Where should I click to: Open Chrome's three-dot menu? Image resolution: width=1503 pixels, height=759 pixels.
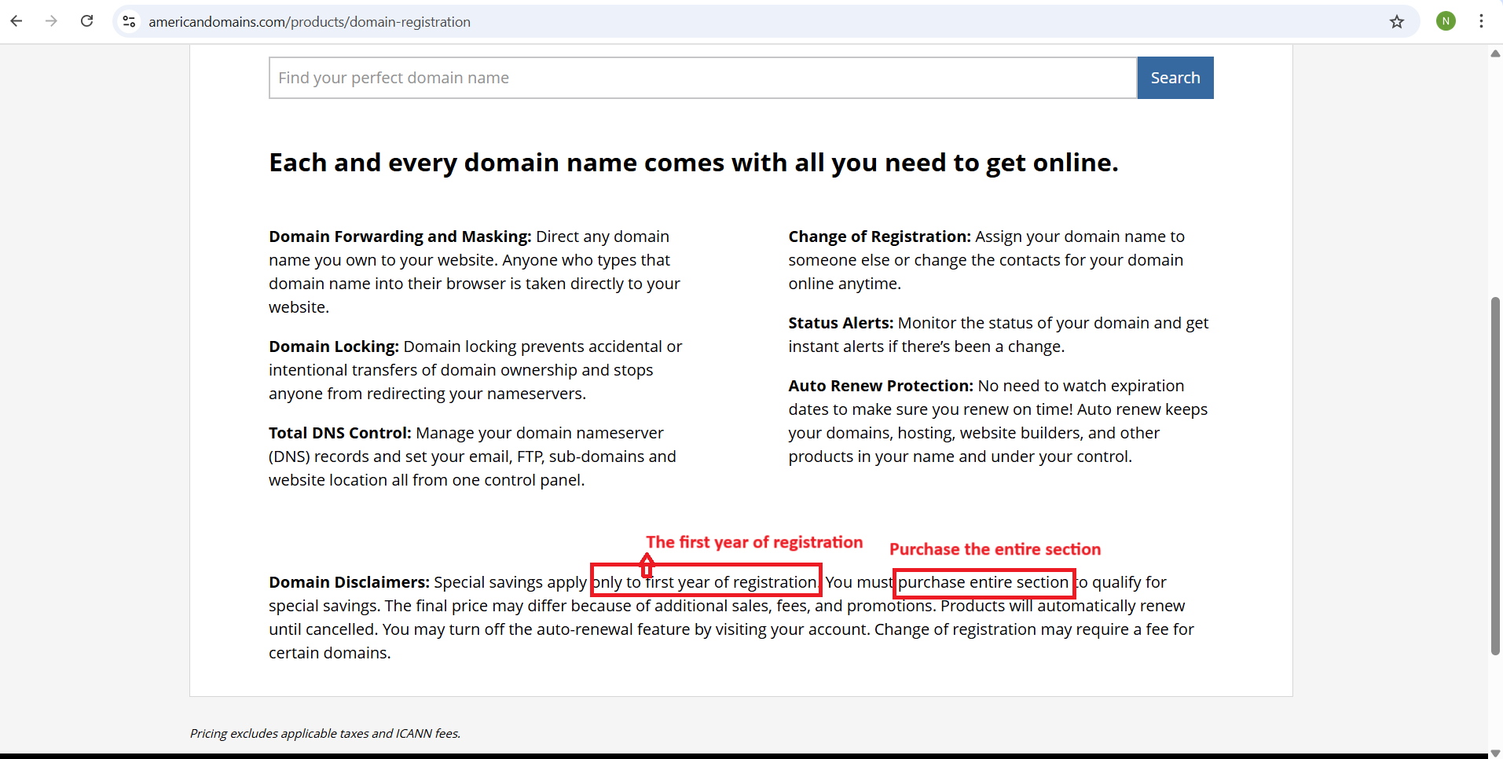[1481, 22]
